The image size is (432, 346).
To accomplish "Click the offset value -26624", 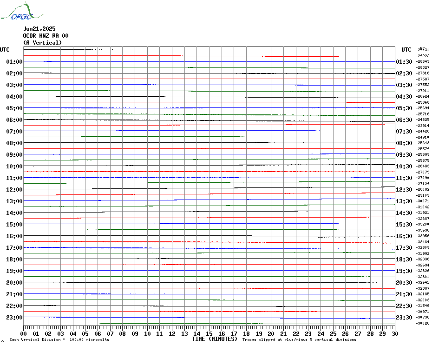I will 423,96.
